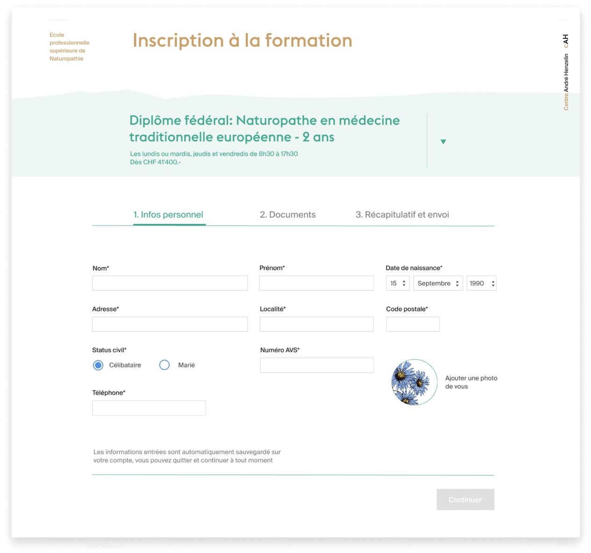The width and height of the screenshot is (591, 553).
Task: Click the flower profile photo placeholder
Action: click(x=414, y=382)
